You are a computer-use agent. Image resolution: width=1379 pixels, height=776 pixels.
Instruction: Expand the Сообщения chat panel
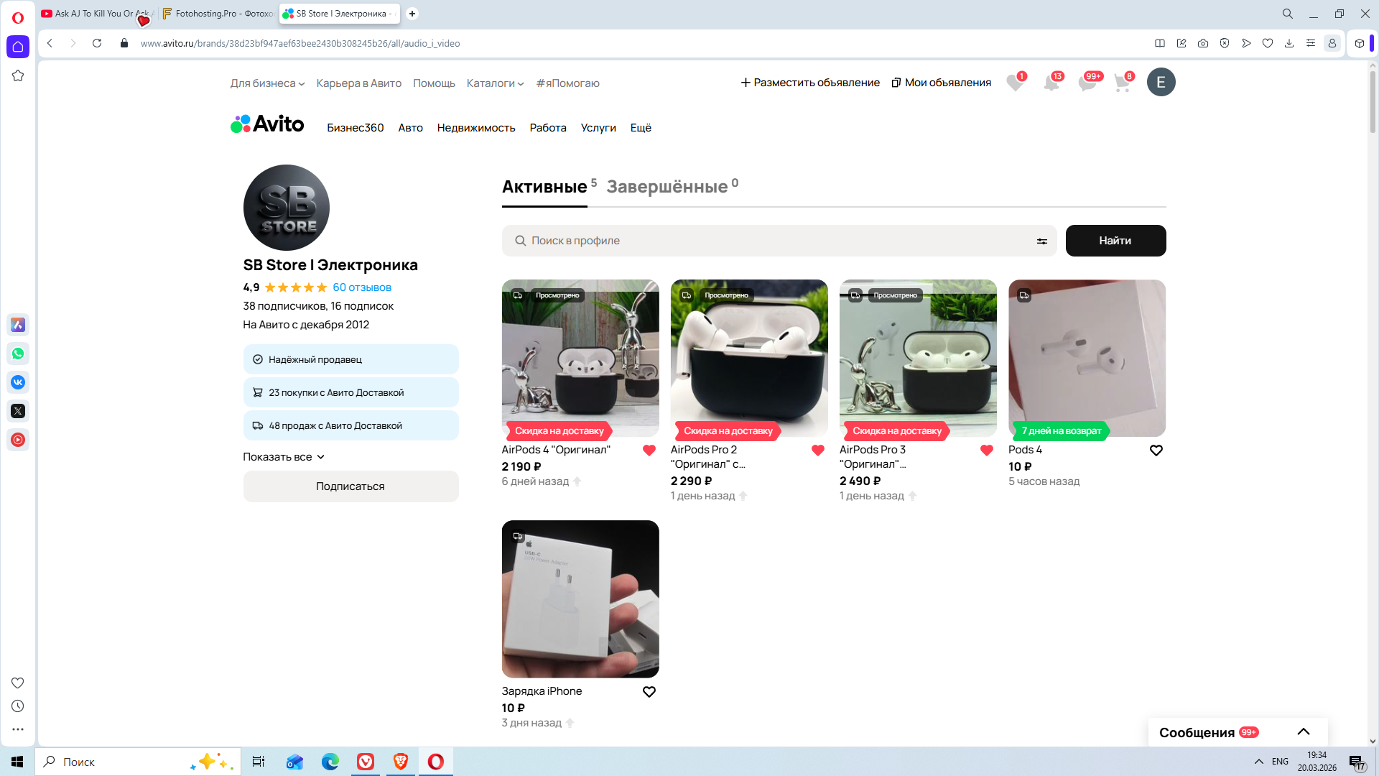click(1303, 732)
